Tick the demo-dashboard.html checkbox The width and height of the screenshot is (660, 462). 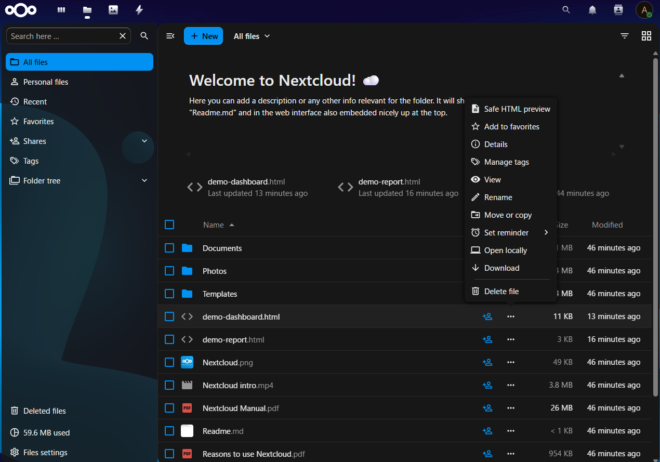pos(169,316)
